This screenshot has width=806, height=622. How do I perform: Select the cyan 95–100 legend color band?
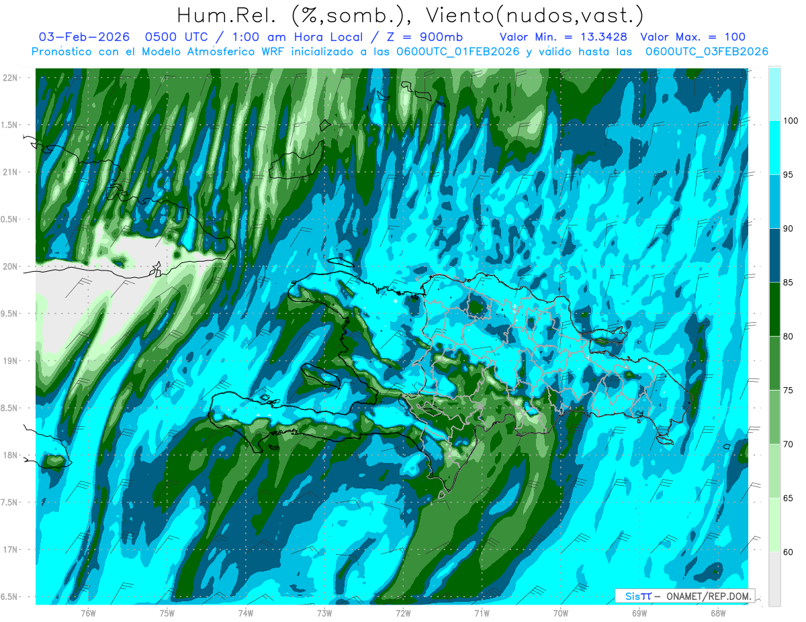point(774,148)
